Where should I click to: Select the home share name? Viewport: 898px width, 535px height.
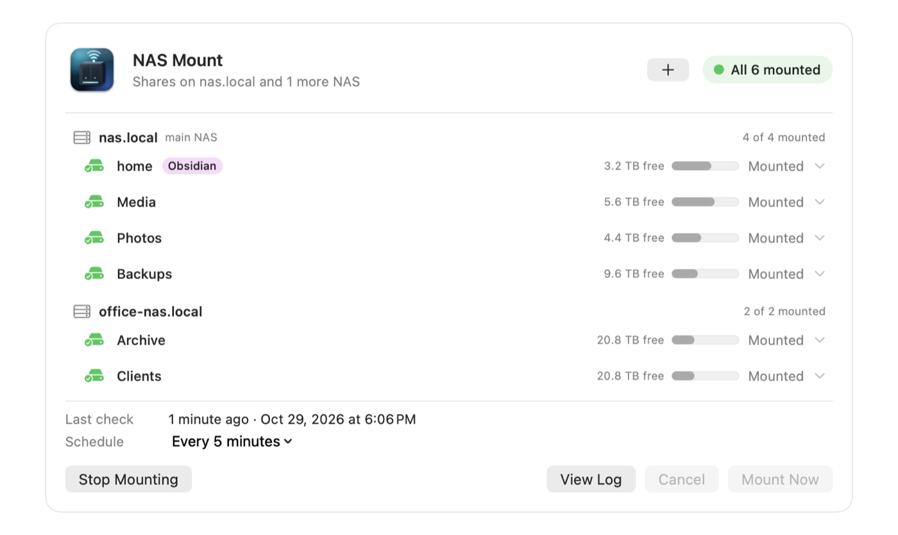135,166
